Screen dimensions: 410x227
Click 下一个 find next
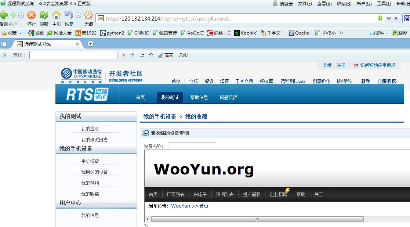pos(128,55)
